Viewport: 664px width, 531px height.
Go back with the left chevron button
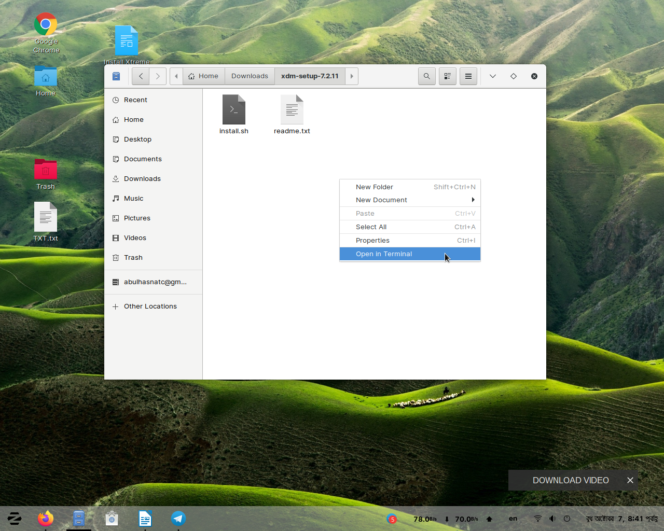[141, 76]
